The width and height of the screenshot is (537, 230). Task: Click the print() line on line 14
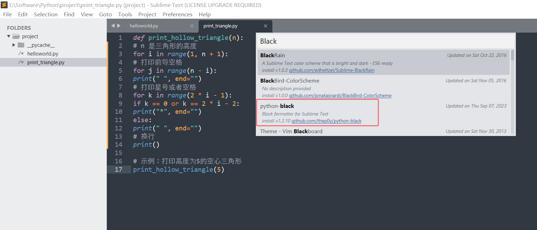[146, 145]
